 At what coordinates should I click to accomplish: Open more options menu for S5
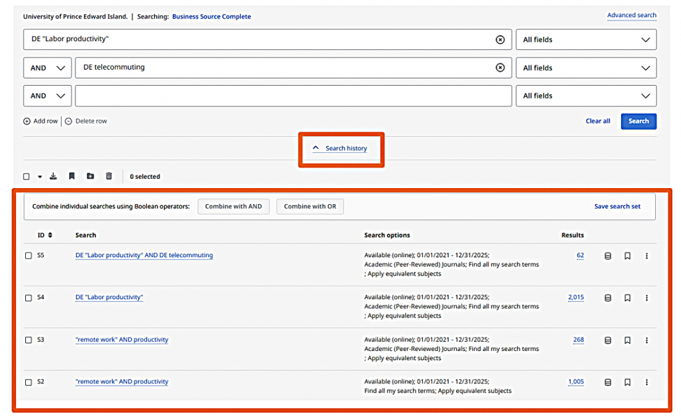pos(646,256)
